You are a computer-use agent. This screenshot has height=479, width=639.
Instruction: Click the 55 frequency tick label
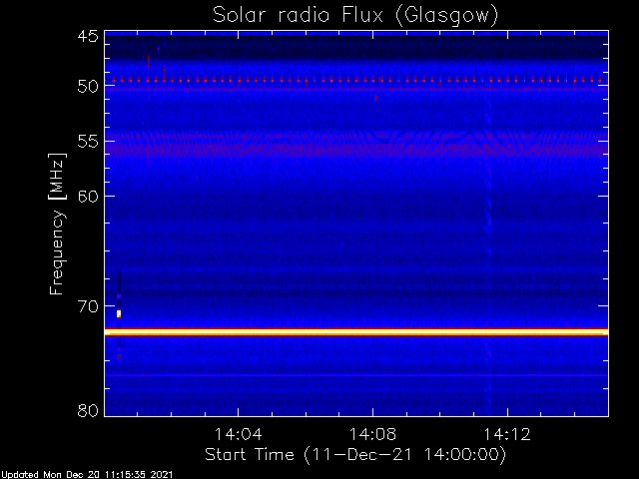click(88, 142)
